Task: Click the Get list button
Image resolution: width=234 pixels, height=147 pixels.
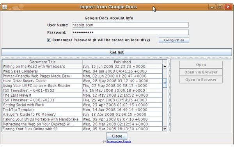Action: coord(117,52)
